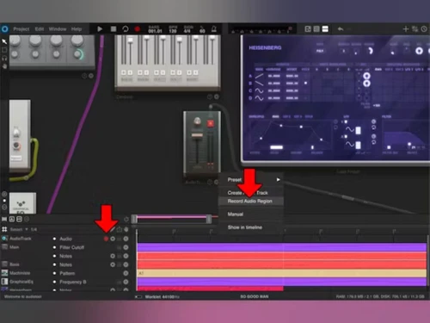Click the plus icon to add device

coord(406,29)
